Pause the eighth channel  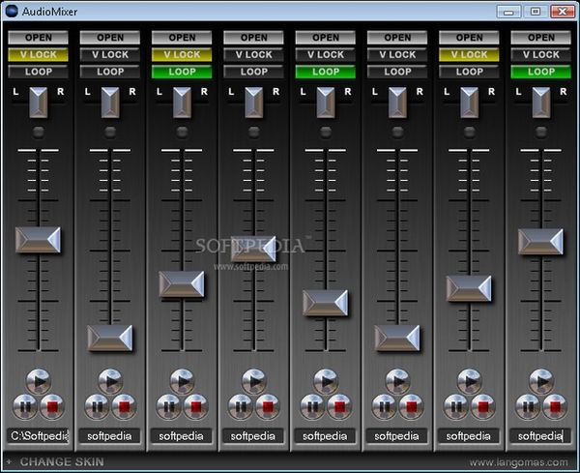click(528, 407)
